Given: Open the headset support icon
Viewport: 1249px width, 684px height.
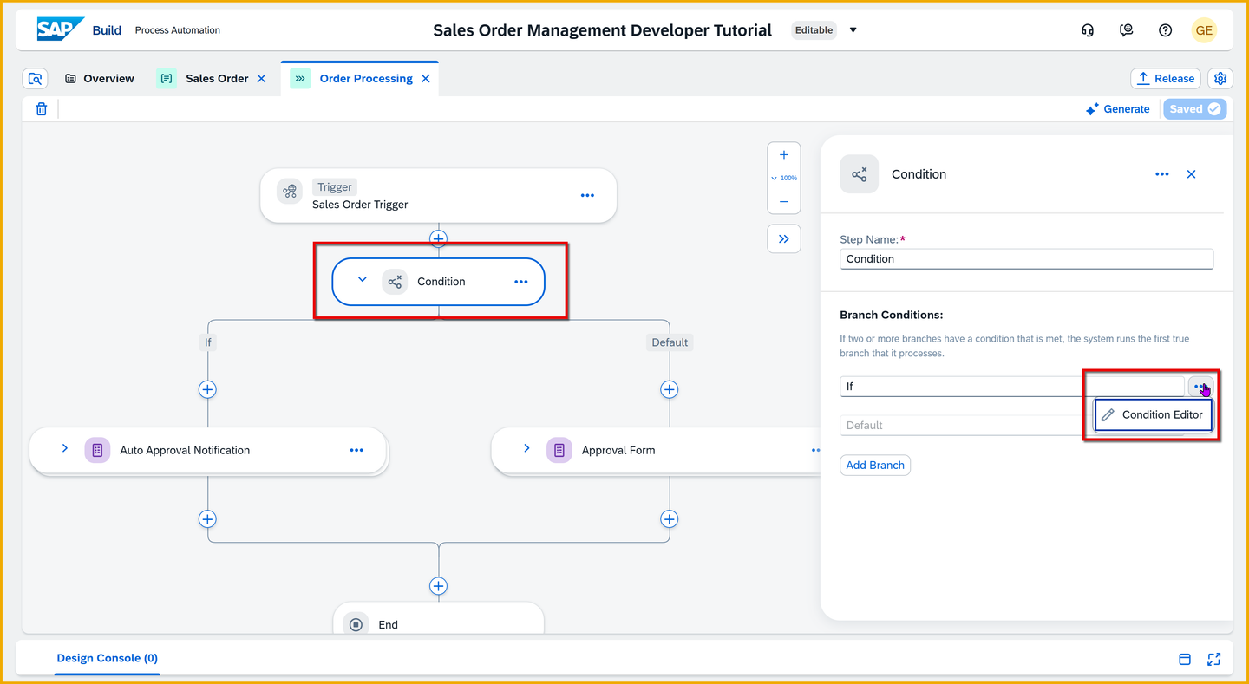Looking at the screenshot, I should tap(1088, 30).
